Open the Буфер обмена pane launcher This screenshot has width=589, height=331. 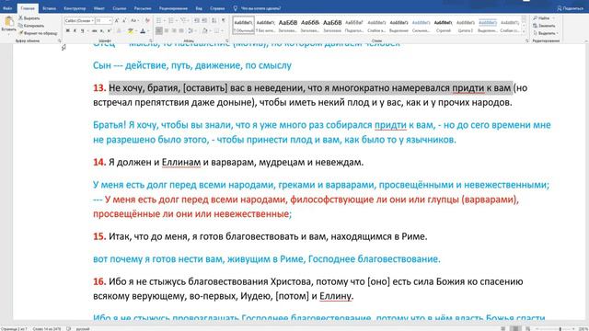(59, 40)
